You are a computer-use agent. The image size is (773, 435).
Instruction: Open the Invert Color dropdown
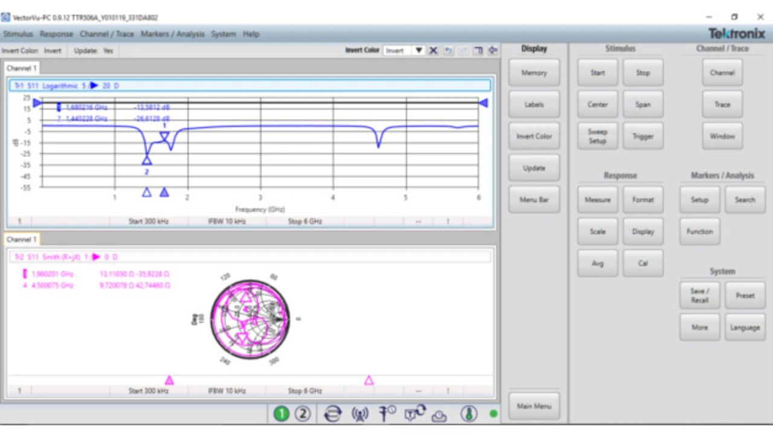pos(419,51)
